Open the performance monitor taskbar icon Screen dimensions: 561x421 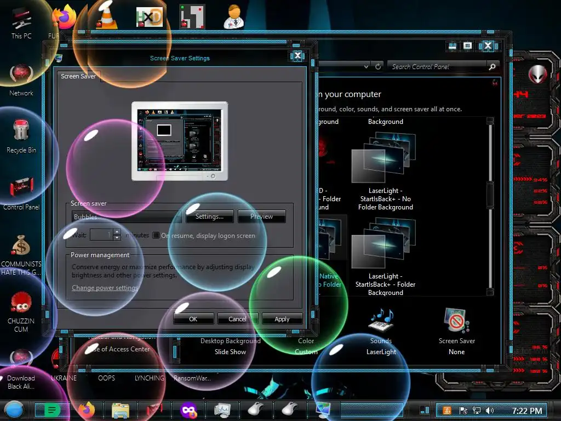click(222, 410)
